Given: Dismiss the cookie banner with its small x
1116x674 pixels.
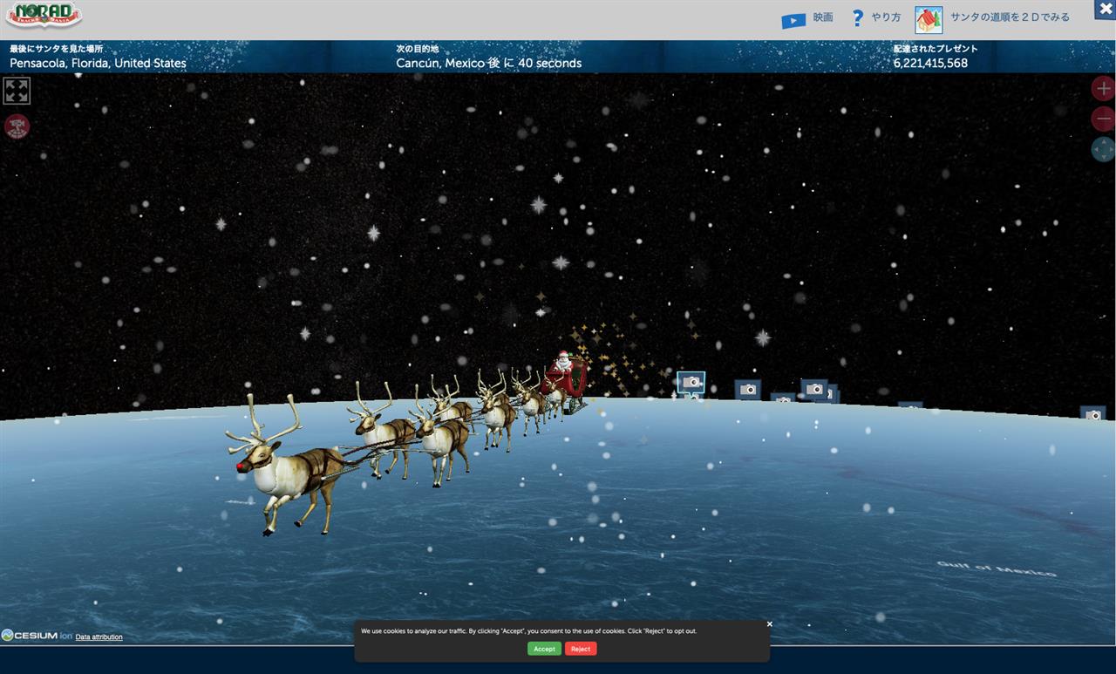Looking at the screenshot, I should [x=769, y=624].
